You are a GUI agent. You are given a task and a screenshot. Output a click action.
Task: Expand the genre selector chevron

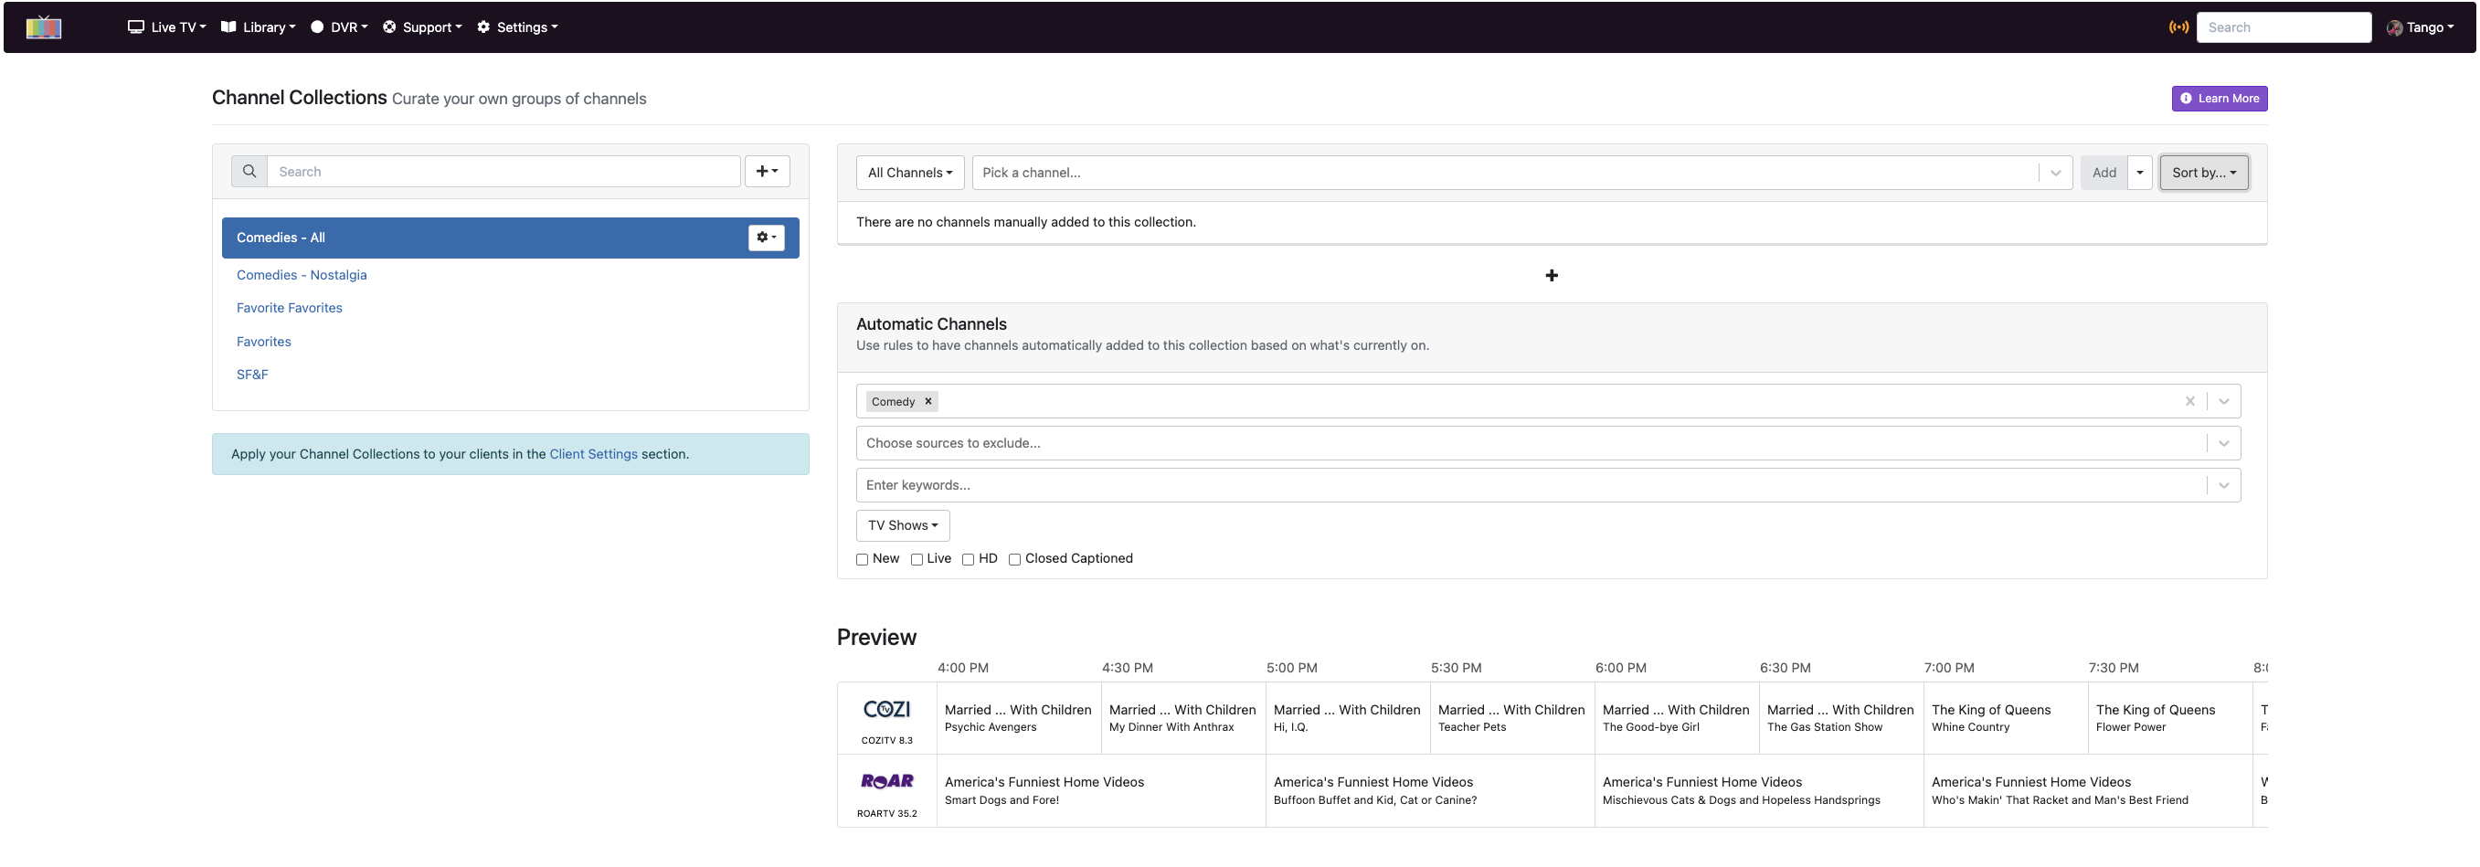2223,401
